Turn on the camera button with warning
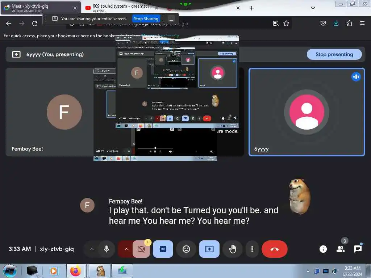Viewport: 371px width, 278px height. click(141, 249)
